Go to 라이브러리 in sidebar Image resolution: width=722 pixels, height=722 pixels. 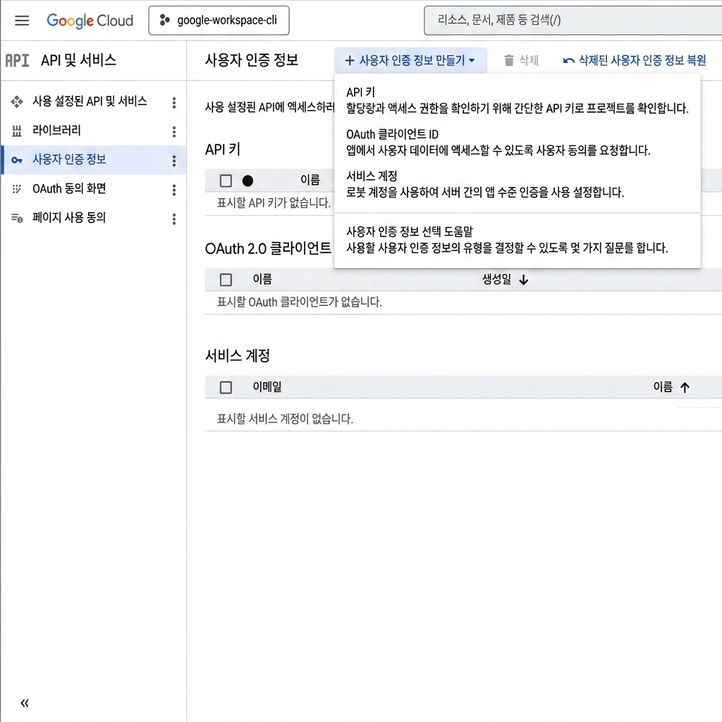tap(56, 130)
